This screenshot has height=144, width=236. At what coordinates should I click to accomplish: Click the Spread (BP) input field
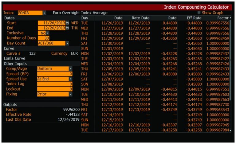(55, 74)
